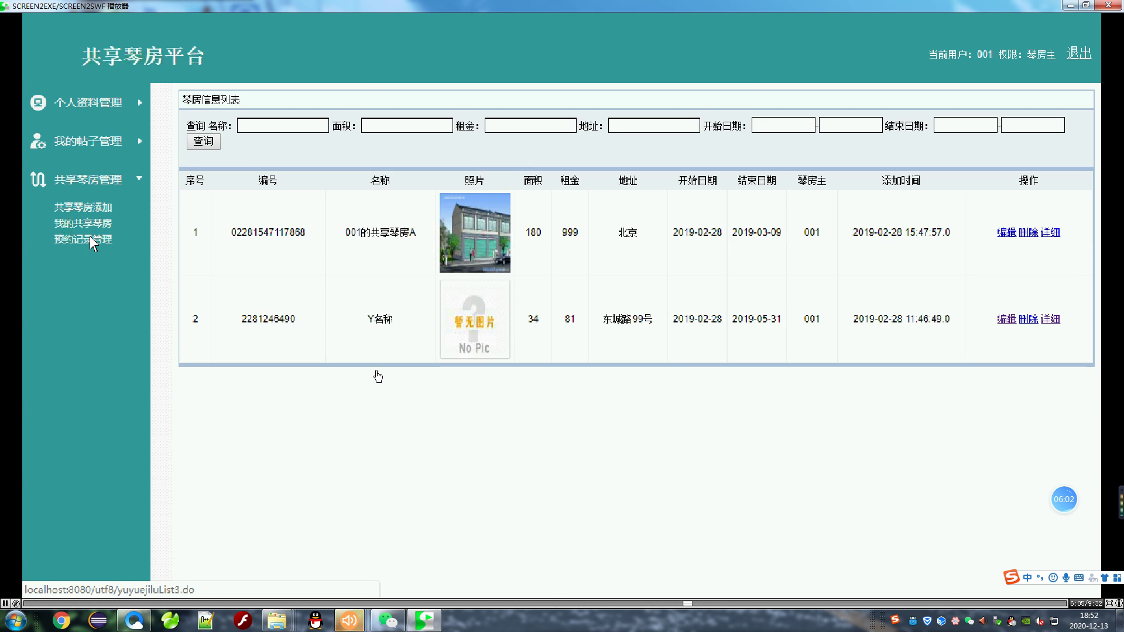Open the green leaf taskbar icon
The image size is (1124, 632).
pos(170,620)
